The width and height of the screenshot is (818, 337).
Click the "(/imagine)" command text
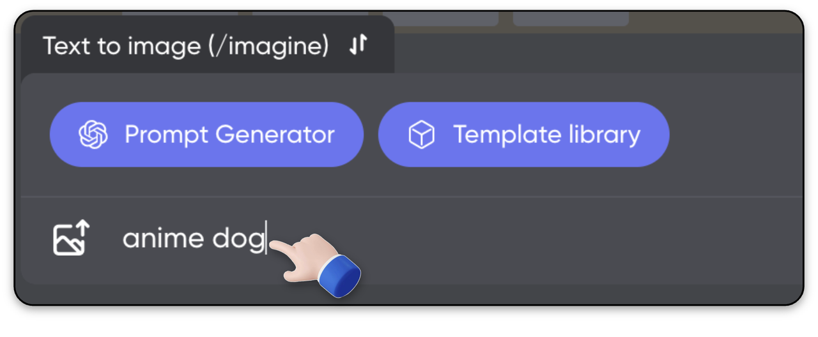pyautogui.click(x=268, y=46)
